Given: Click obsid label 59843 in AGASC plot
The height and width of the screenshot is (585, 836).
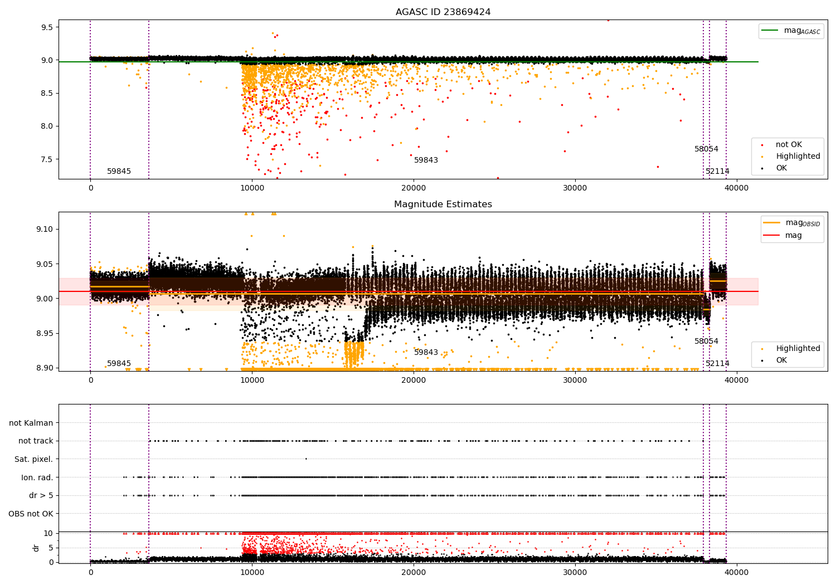Looking at the screenshot, I should coord(426,160).
